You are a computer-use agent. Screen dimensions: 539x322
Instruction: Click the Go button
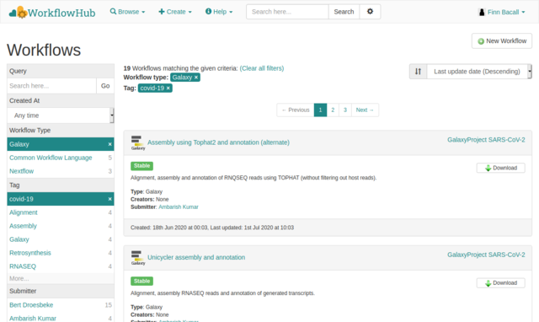coord(105,86)
